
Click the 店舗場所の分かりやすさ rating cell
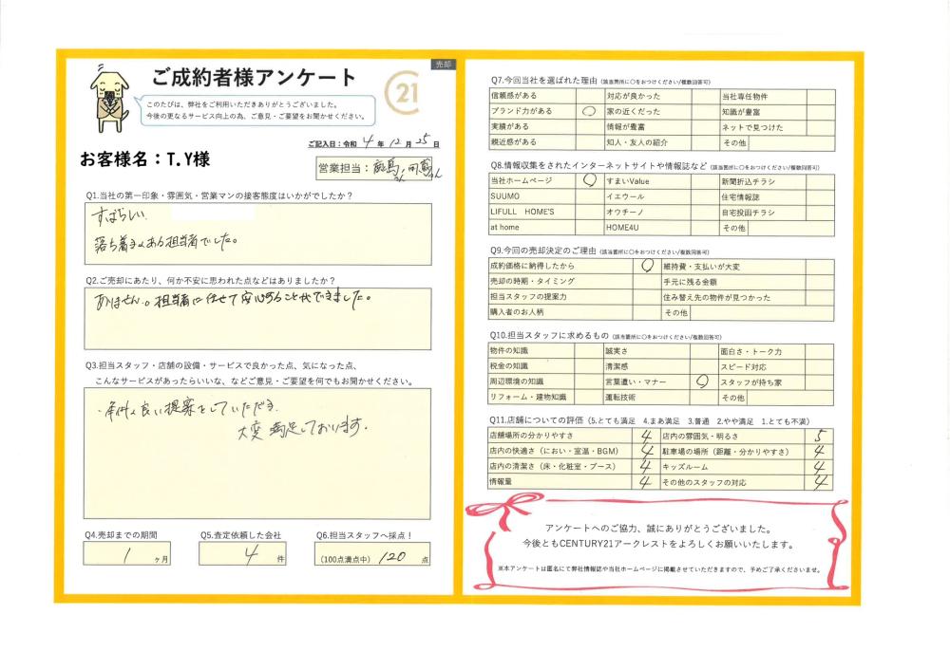645,437
